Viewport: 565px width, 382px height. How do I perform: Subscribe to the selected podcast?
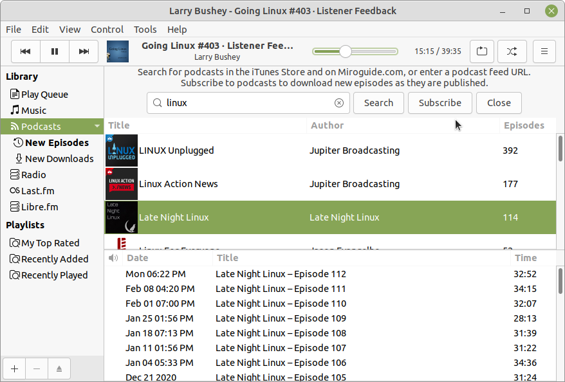[440, 103]
